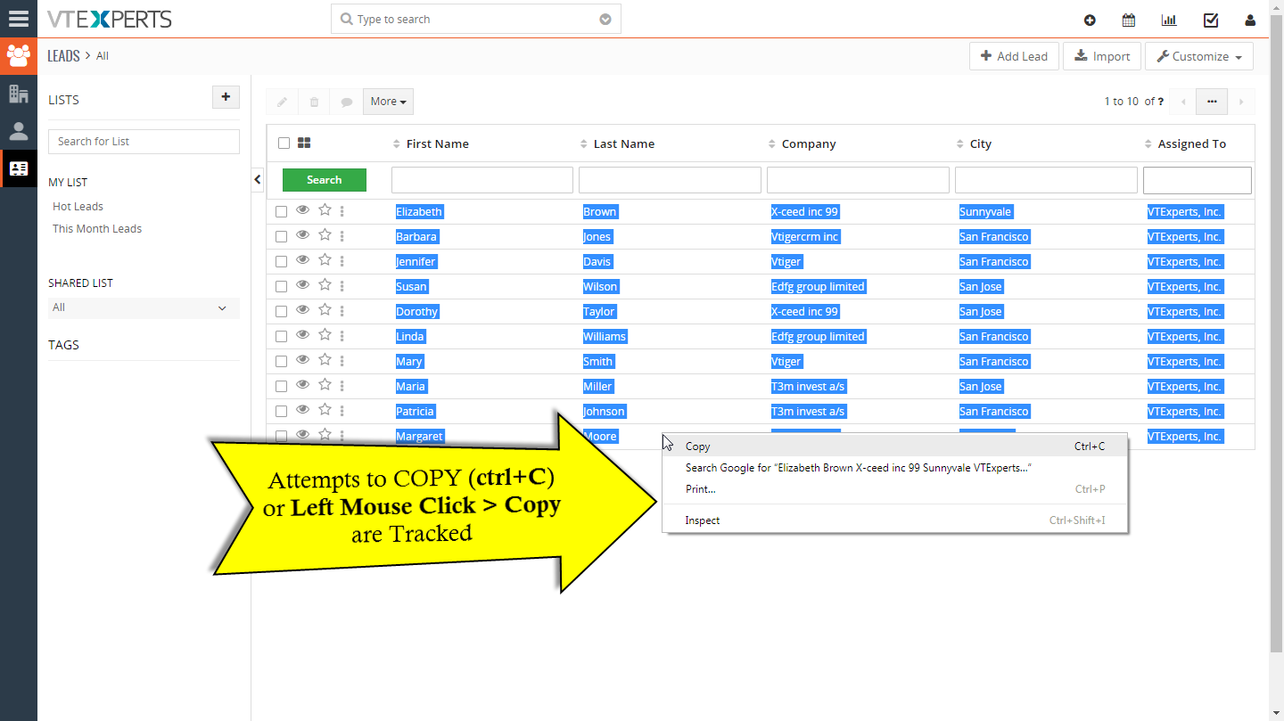Open the Leads module sidebar icon
Viewport: 1284px width, 721px height.
click(18, 56)
